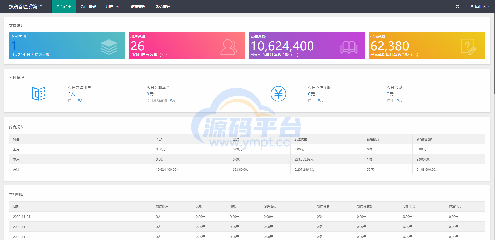Screen dimensions: 495x240
Task: Click the edit icon on 提现总额 card
Action: (x=468, y=47)
